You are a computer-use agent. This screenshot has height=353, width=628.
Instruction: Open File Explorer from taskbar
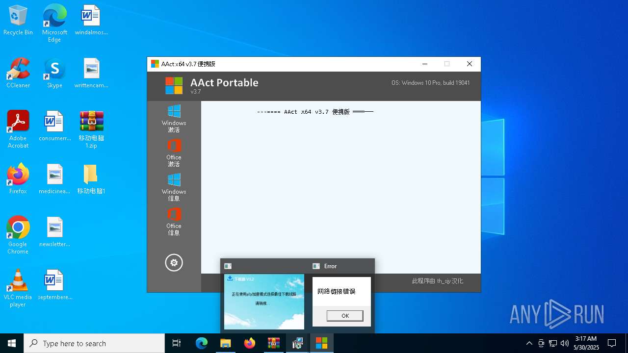226,343
